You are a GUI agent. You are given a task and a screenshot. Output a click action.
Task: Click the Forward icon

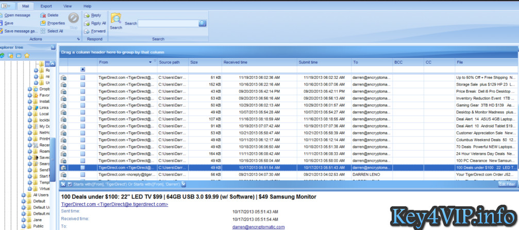click(87, 31)
